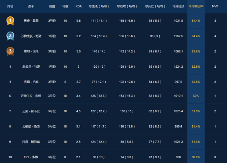Viewport: 227px width, 163px height.
Task: Open player 云见 - 躲不过 profile
Action: [31, 111]
